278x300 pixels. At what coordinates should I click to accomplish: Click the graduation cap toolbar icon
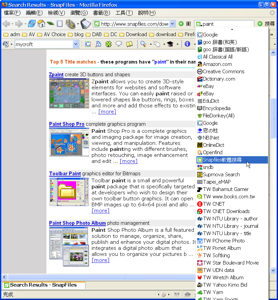point(170,44)
